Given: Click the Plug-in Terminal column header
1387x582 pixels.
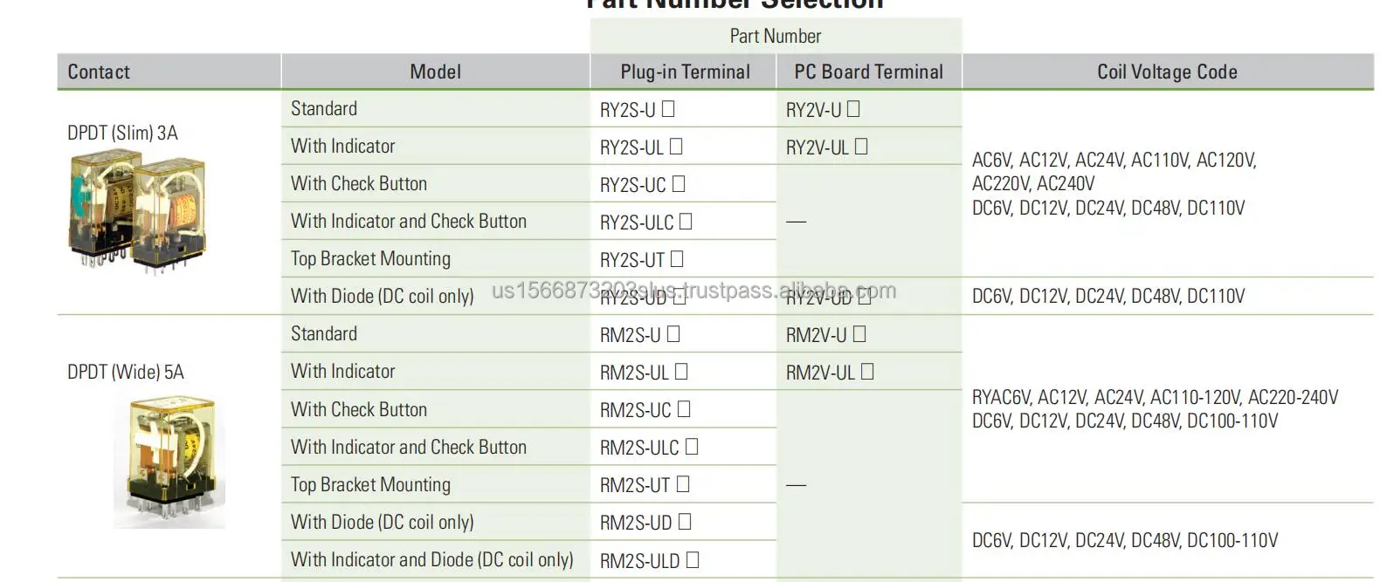Looking at the screenshot, I should click(x=685, y=72).
